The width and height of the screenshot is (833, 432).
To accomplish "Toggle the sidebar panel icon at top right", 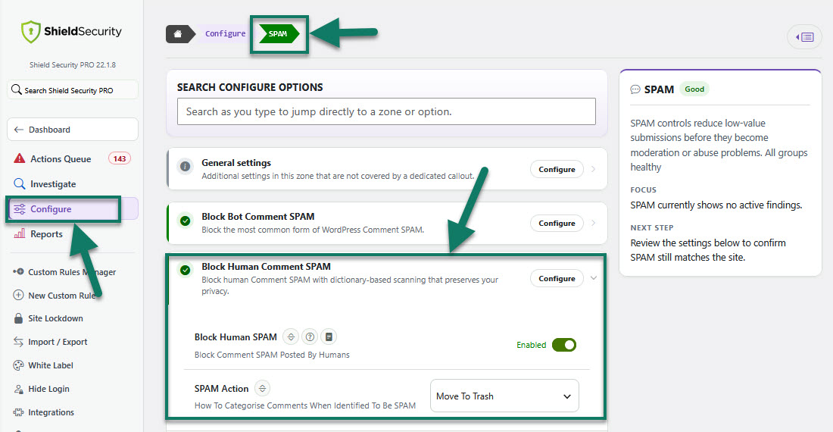I will click(804, 37).
